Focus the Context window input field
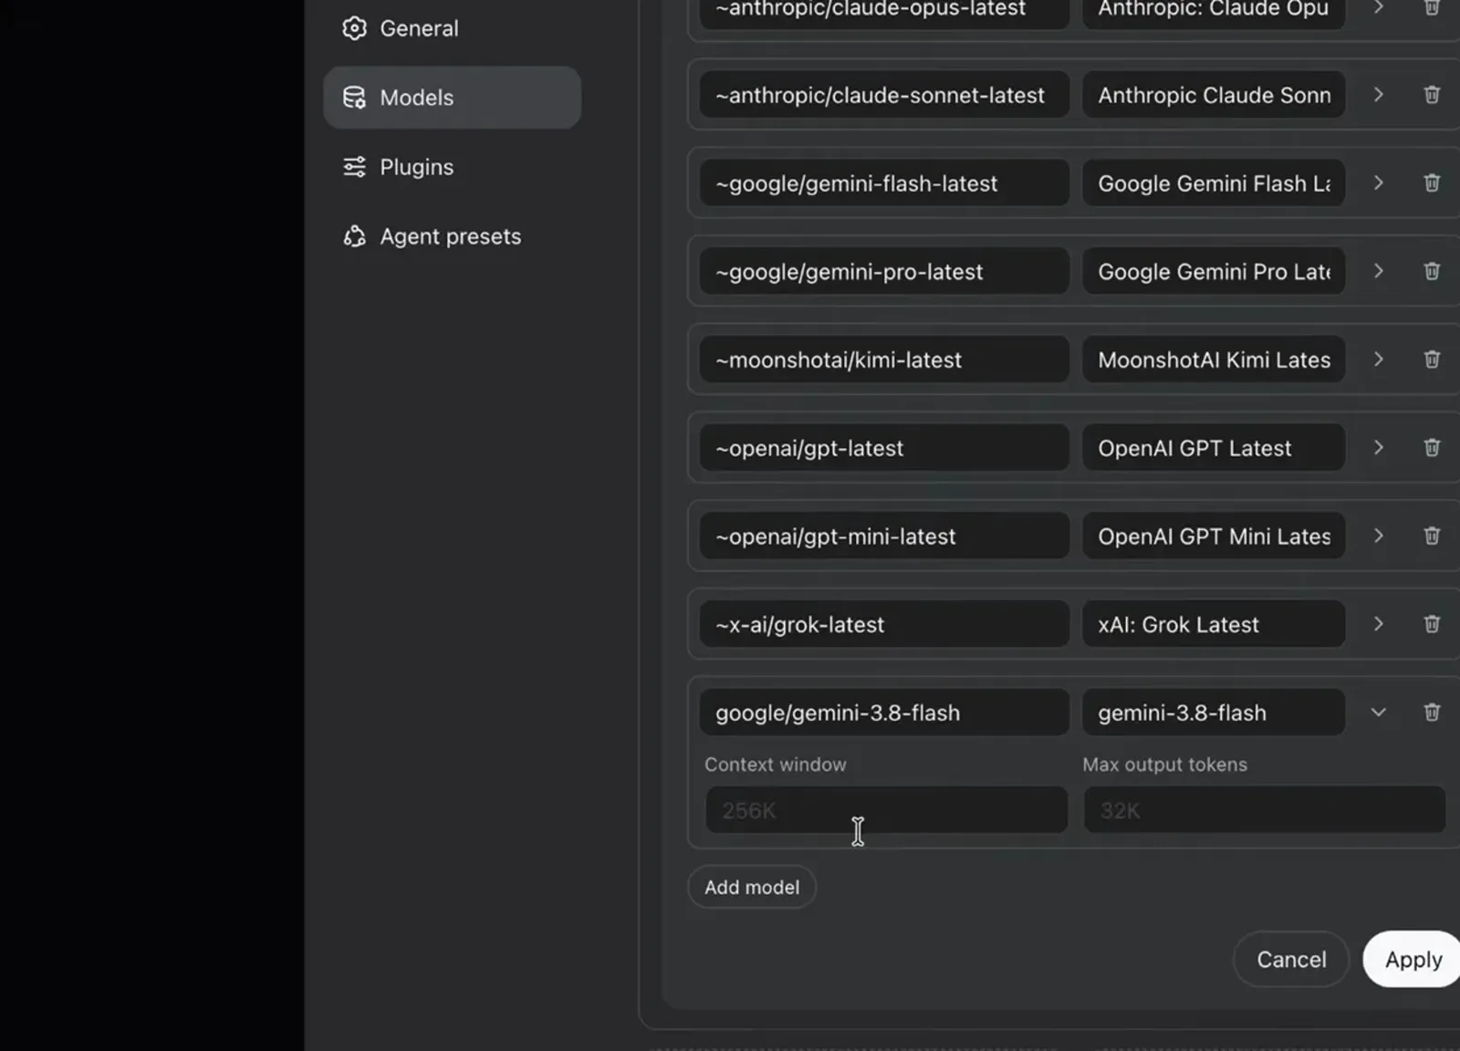Screen dimensions: 1460x1051 pyautogui.click(x=886, y=810)
